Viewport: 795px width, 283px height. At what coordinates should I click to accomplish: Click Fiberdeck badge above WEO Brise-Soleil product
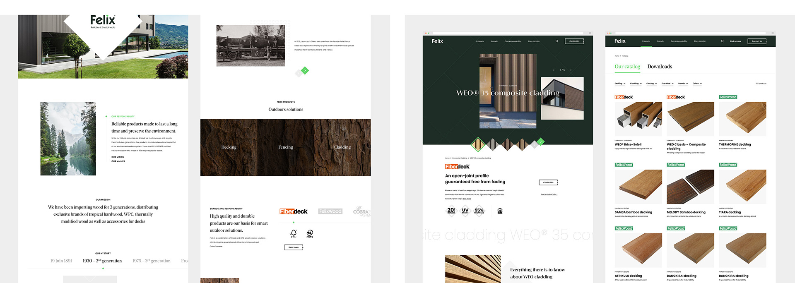click(624, 97)
